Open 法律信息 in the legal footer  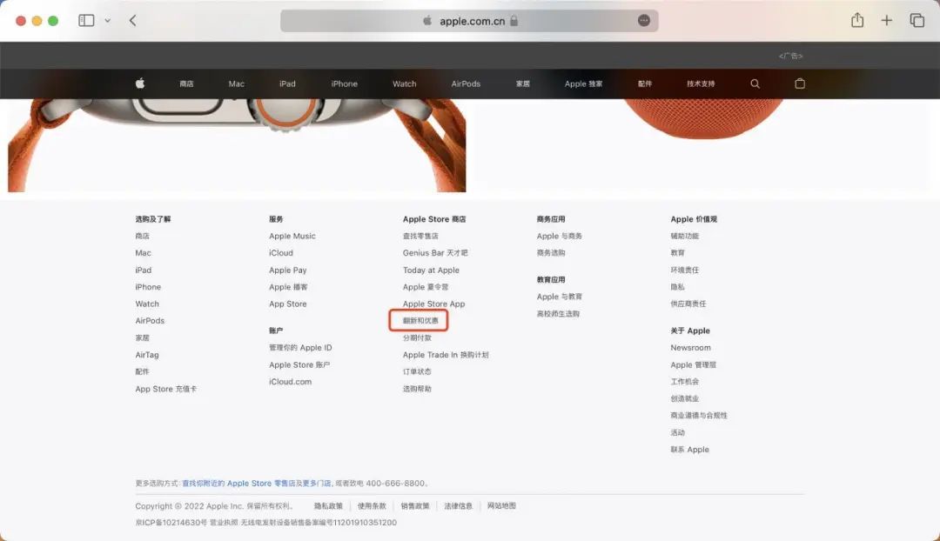[458, 506]
